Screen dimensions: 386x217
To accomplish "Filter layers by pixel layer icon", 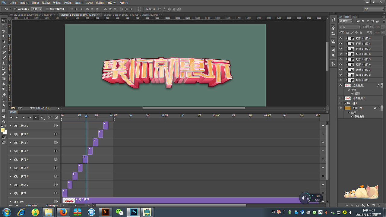I will (x=358, y=21).
